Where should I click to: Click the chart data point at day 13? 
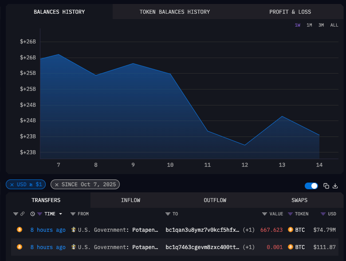pos(281,117)
